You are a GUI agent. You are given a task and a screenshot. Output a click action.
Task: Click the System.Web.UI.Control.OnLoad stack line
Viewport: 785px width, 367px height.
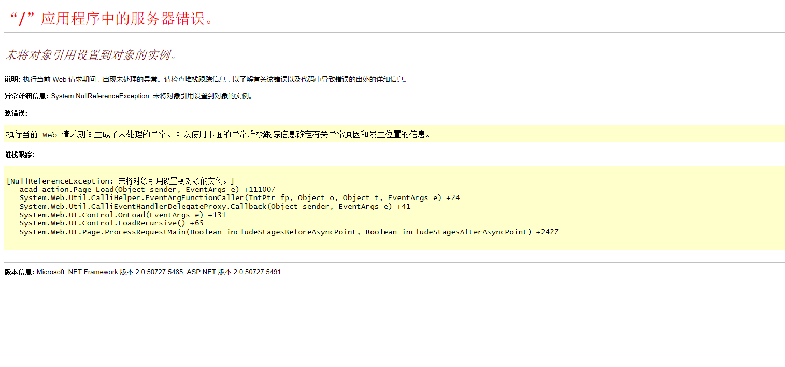click(123, 215)
